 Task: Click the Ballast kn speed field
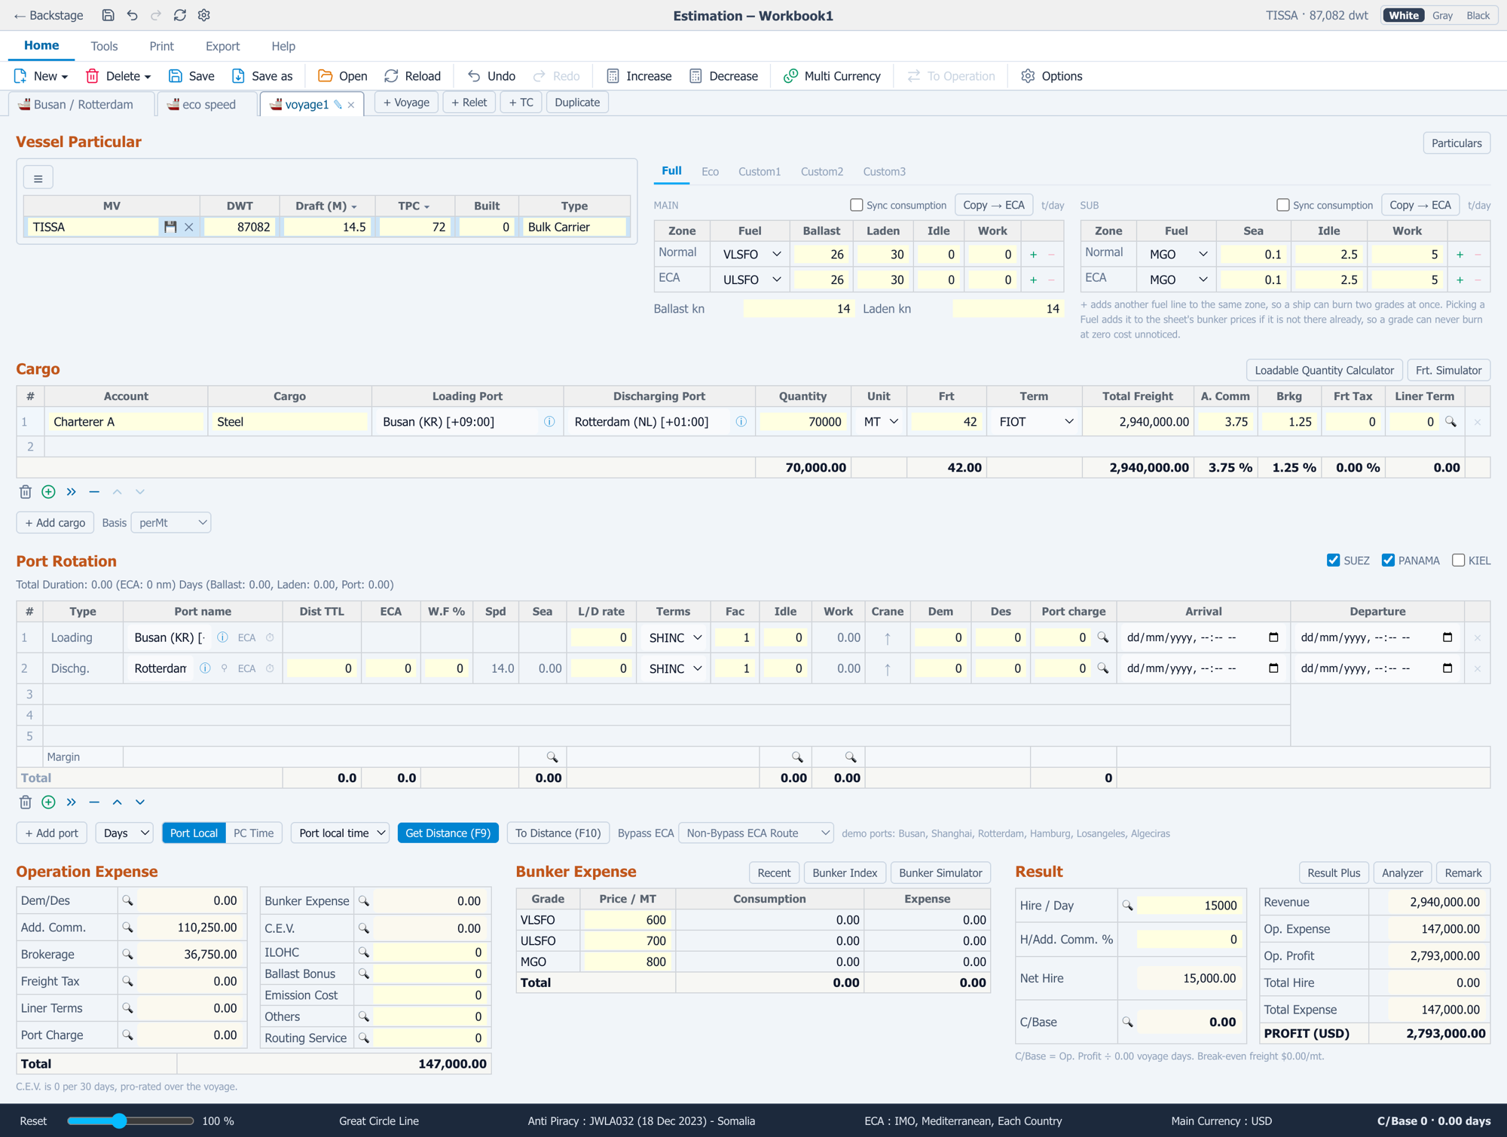tap(799, 309)
